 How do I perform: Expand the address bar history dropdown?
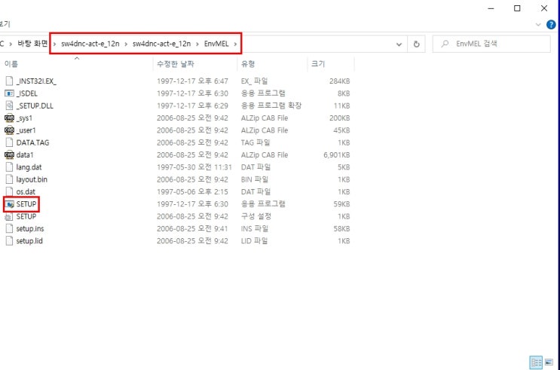click(x=399, y=44)
